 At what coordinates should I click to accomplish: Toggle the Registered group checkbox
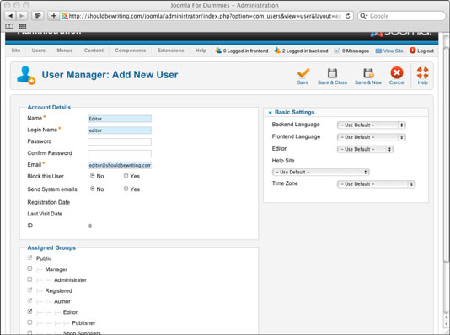(29, 290)
